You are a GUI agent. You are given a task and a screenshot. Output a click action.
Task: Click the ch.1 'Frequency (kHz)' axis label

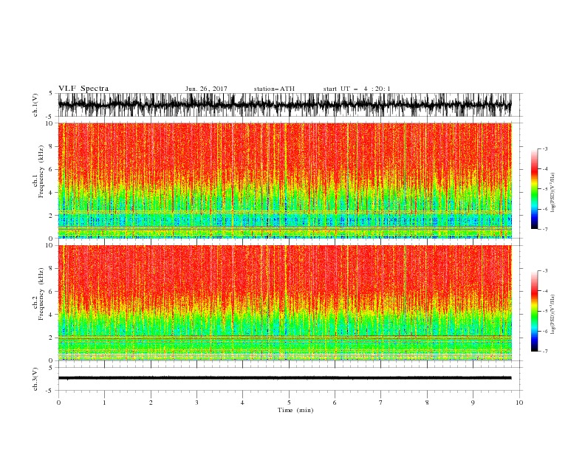click(x=41, y=172)
